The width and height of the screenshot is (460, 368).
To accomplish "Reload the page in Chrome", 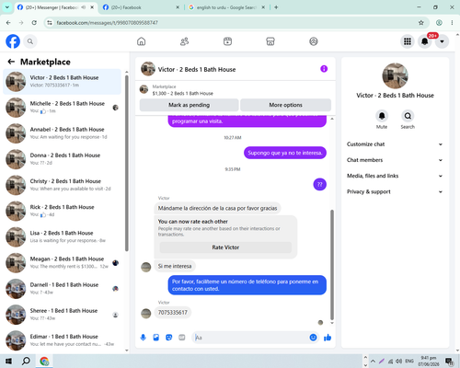I will coord(34,23).
